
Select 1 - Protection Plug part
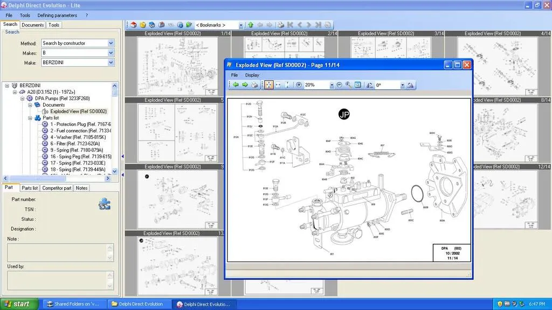coord(80,124)
